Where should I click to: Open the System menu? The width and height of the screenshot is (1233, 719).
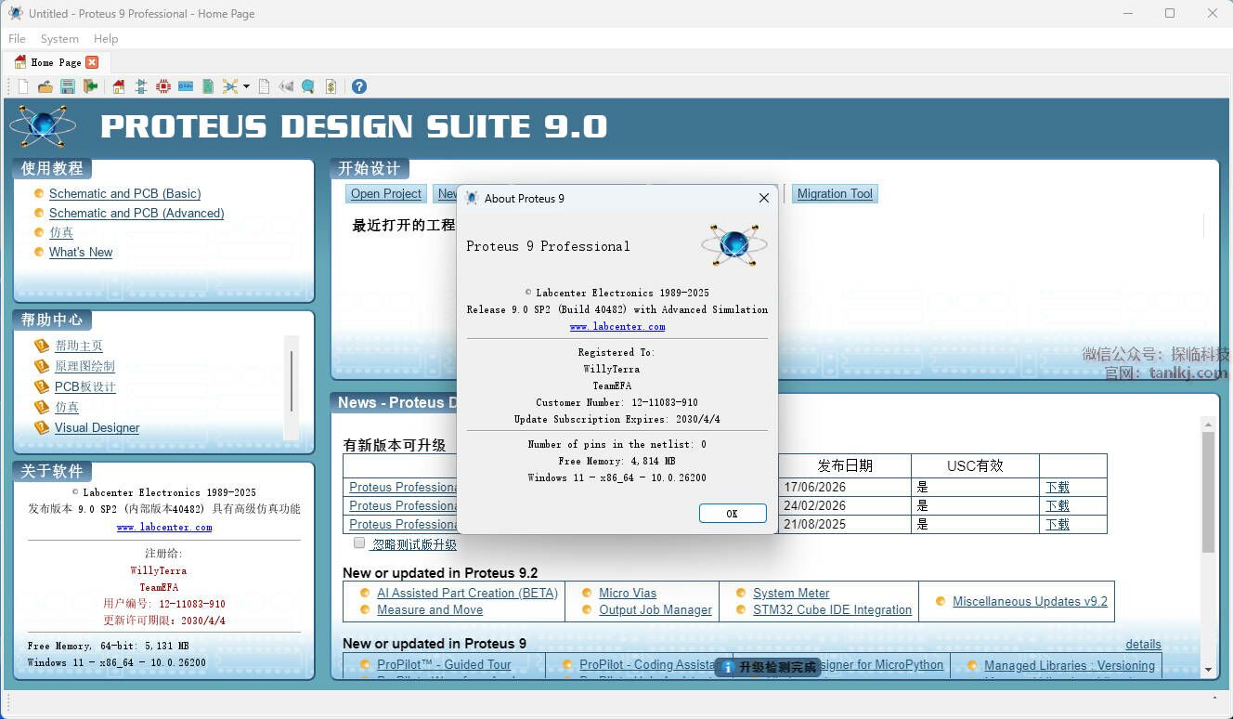point(59,39)
